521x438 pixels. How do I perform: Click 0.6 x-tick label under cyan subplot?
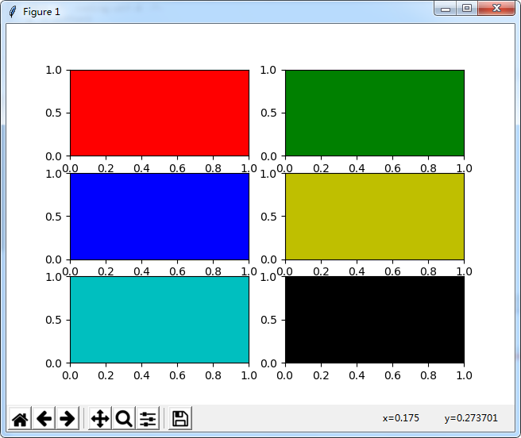pos(177,375)
